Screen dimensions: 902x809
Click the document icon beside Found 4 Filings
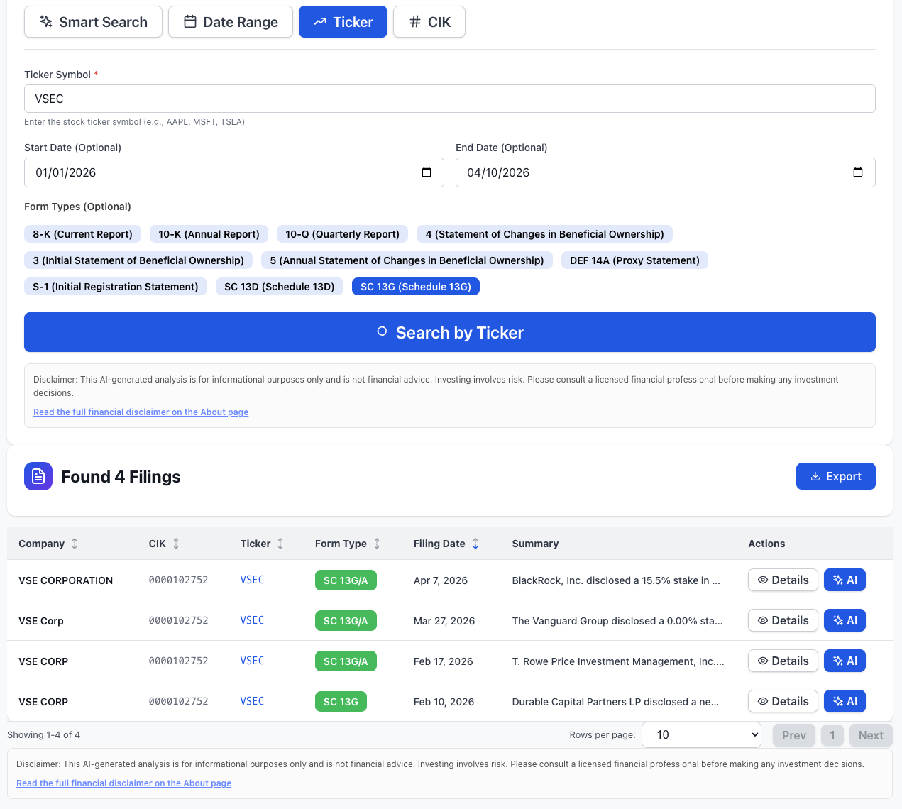pos(38,476)
